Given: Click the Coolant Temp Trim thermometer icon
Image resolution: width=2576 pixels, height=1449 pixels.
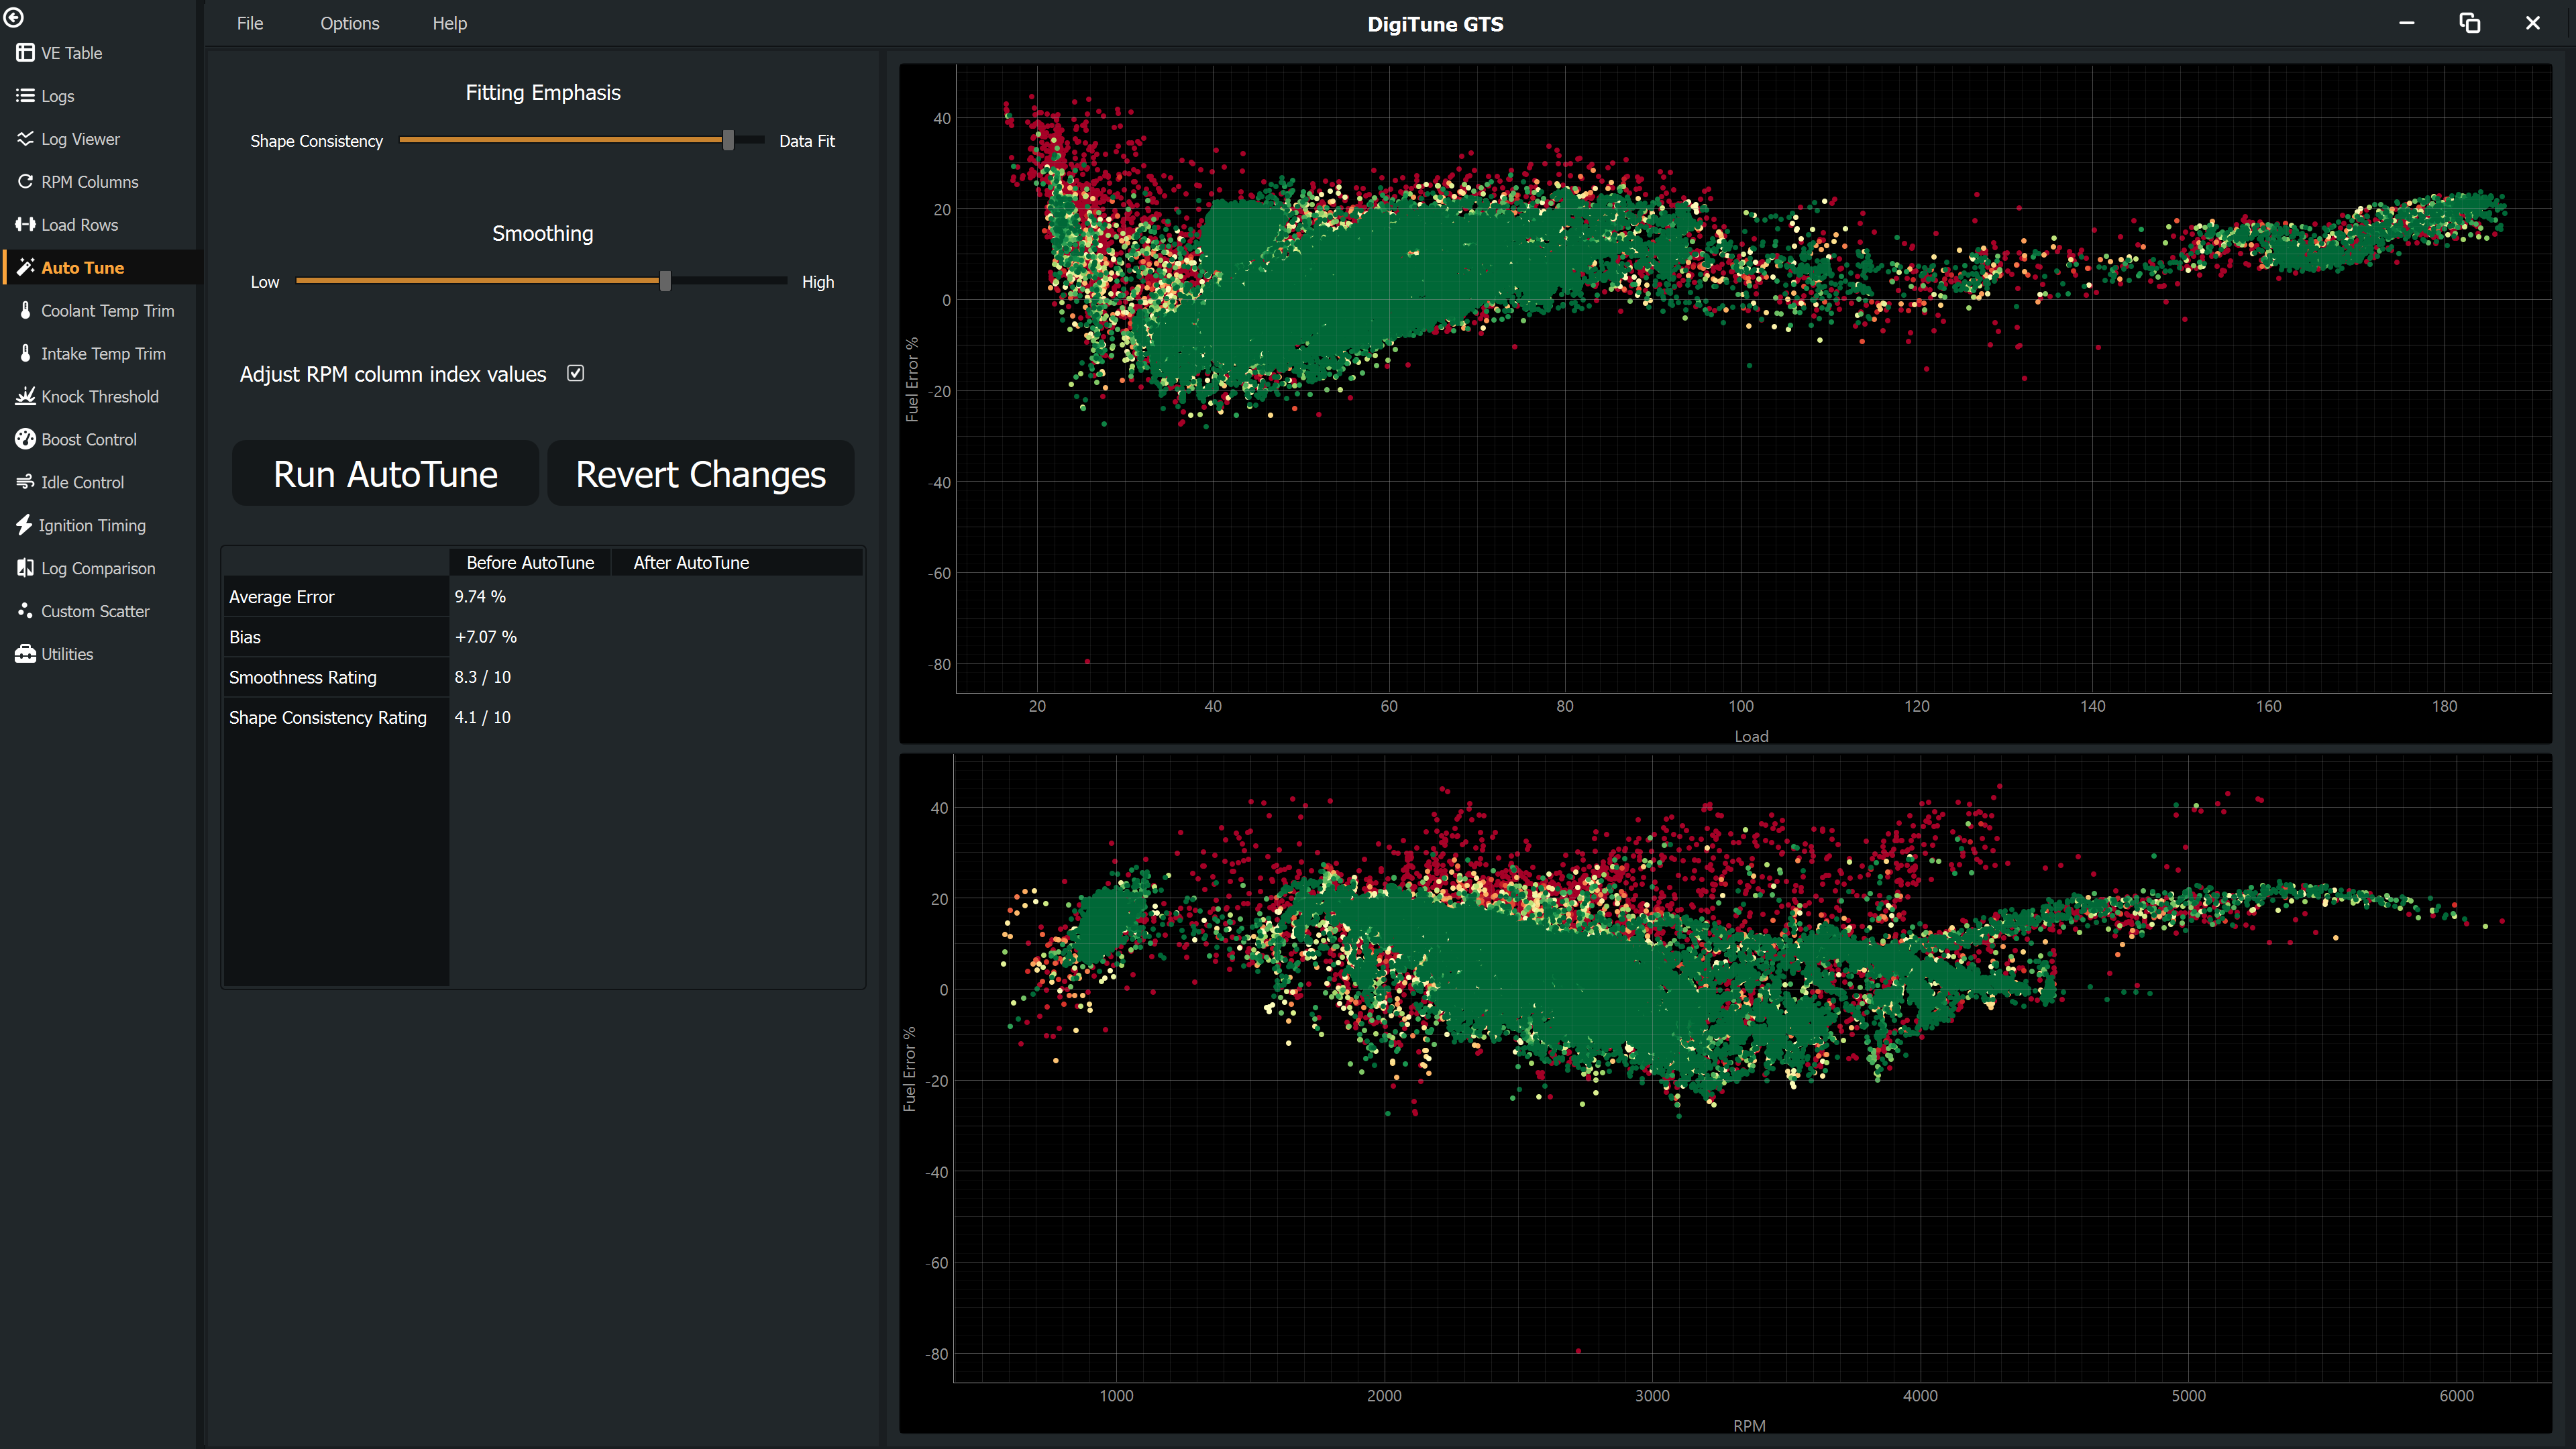Looking at the screenshot, I should (x=25, y=310).
